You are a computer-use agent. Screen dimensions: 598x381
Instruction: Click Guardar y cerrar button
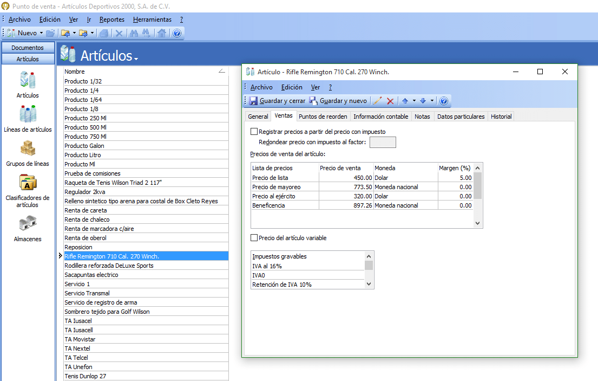point(277,101)
